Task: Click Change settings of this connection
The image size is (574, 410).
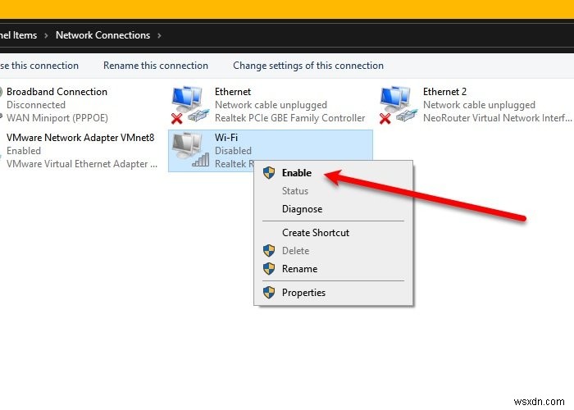Action: pyautogui.click(x=308, y=66)
